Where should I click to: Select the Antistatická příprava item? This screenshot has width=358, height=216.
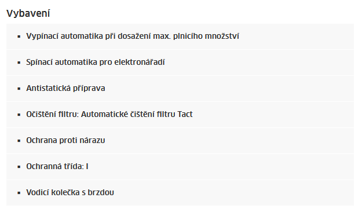65,88
